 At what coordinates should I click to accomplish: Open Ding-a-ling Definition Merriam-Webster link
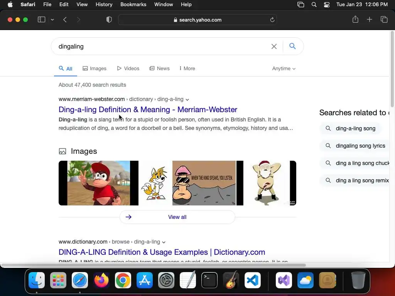[x=148, y=109]
